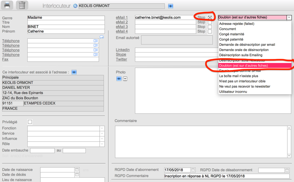This screenshot has height=182, width=294.
Task: Remove the photo with the minus button
Action: click(x=125, y=79)
